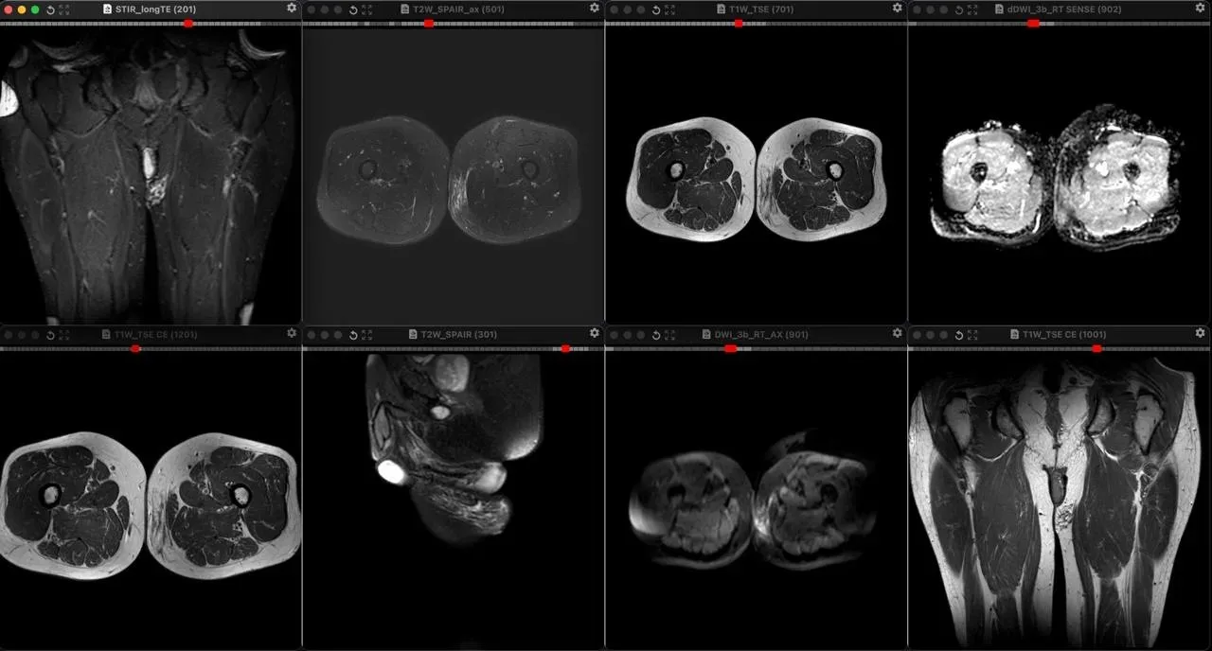This screenshot has width=1212, height=651.
Task: Open gear menu on T1W_TSE (701) panel
Action: (898, 8)
